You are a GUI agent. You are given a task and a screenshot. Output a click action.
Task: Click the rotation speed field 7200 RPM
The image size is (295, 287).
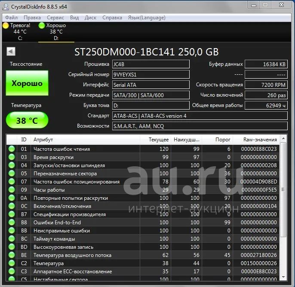click(x=266, y=85)
